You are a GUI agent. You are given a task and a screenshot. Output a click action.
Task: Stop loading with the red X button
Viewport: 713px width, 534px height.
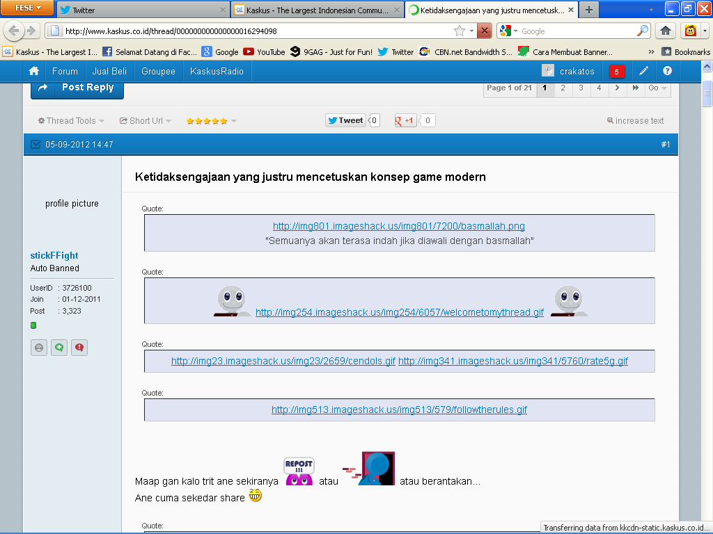pyautogui.click(x=485, y=31)
